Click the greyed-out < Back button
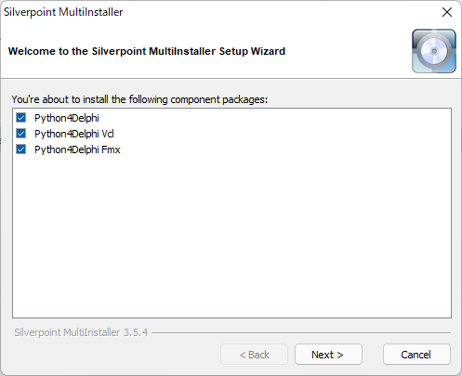 (254, 355)
